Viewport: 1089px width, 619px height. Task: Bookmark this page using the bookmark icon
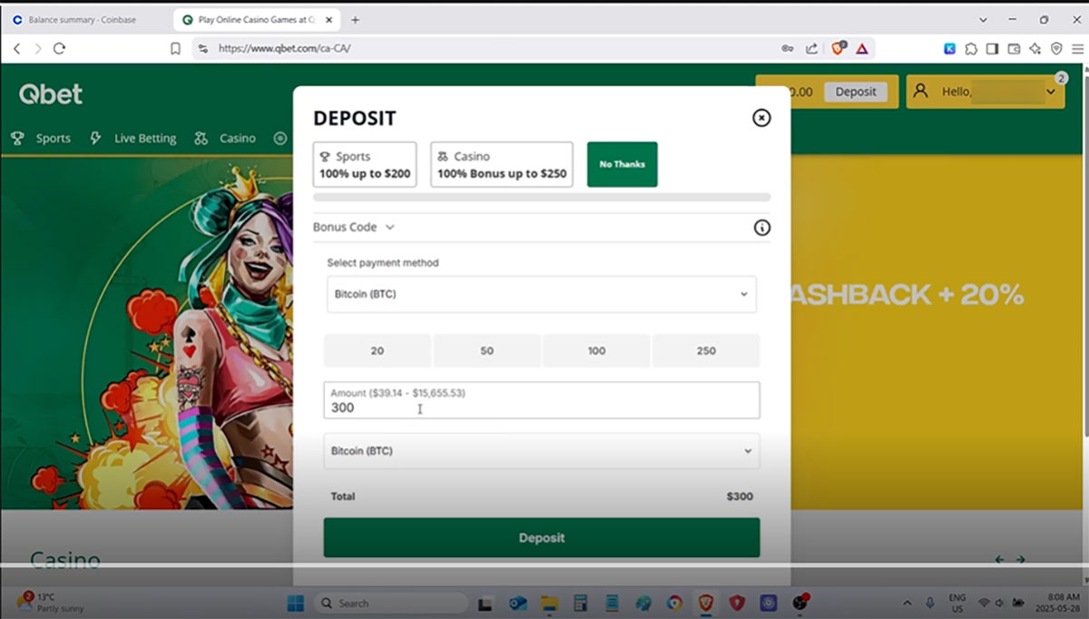pos(175,48)
